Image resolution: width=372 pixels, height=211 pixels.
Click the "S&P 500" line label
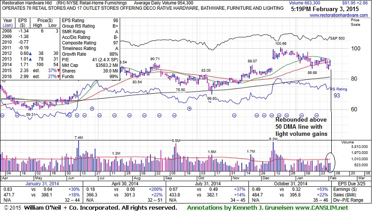(337, 38)
